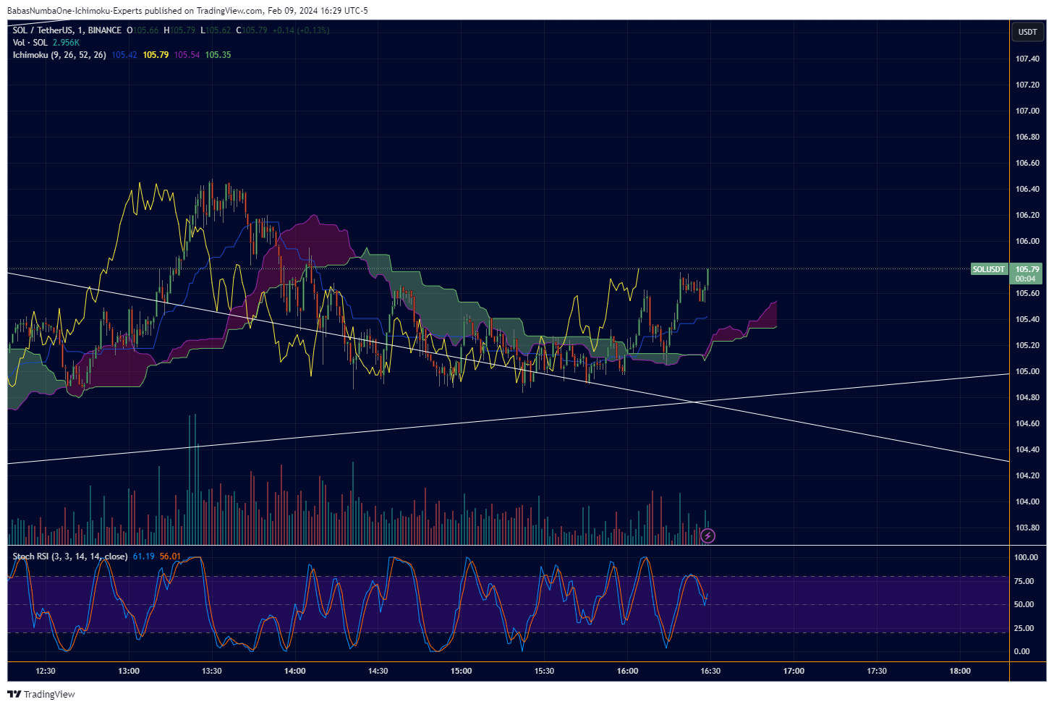Viewport: 1054px width, 707px height.
Task: Click the 17:30 time axis label
Action: [x=877, y=671]
